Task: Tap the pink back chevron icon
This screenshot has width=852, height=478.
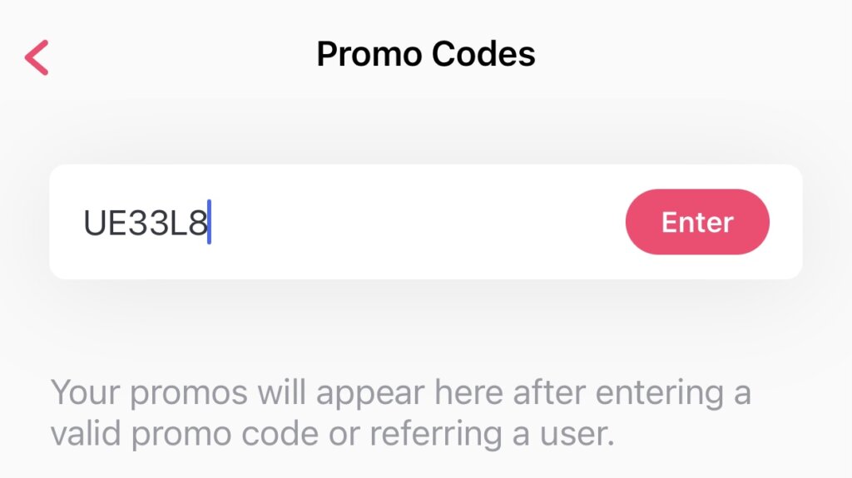Action: click(37, 57)
